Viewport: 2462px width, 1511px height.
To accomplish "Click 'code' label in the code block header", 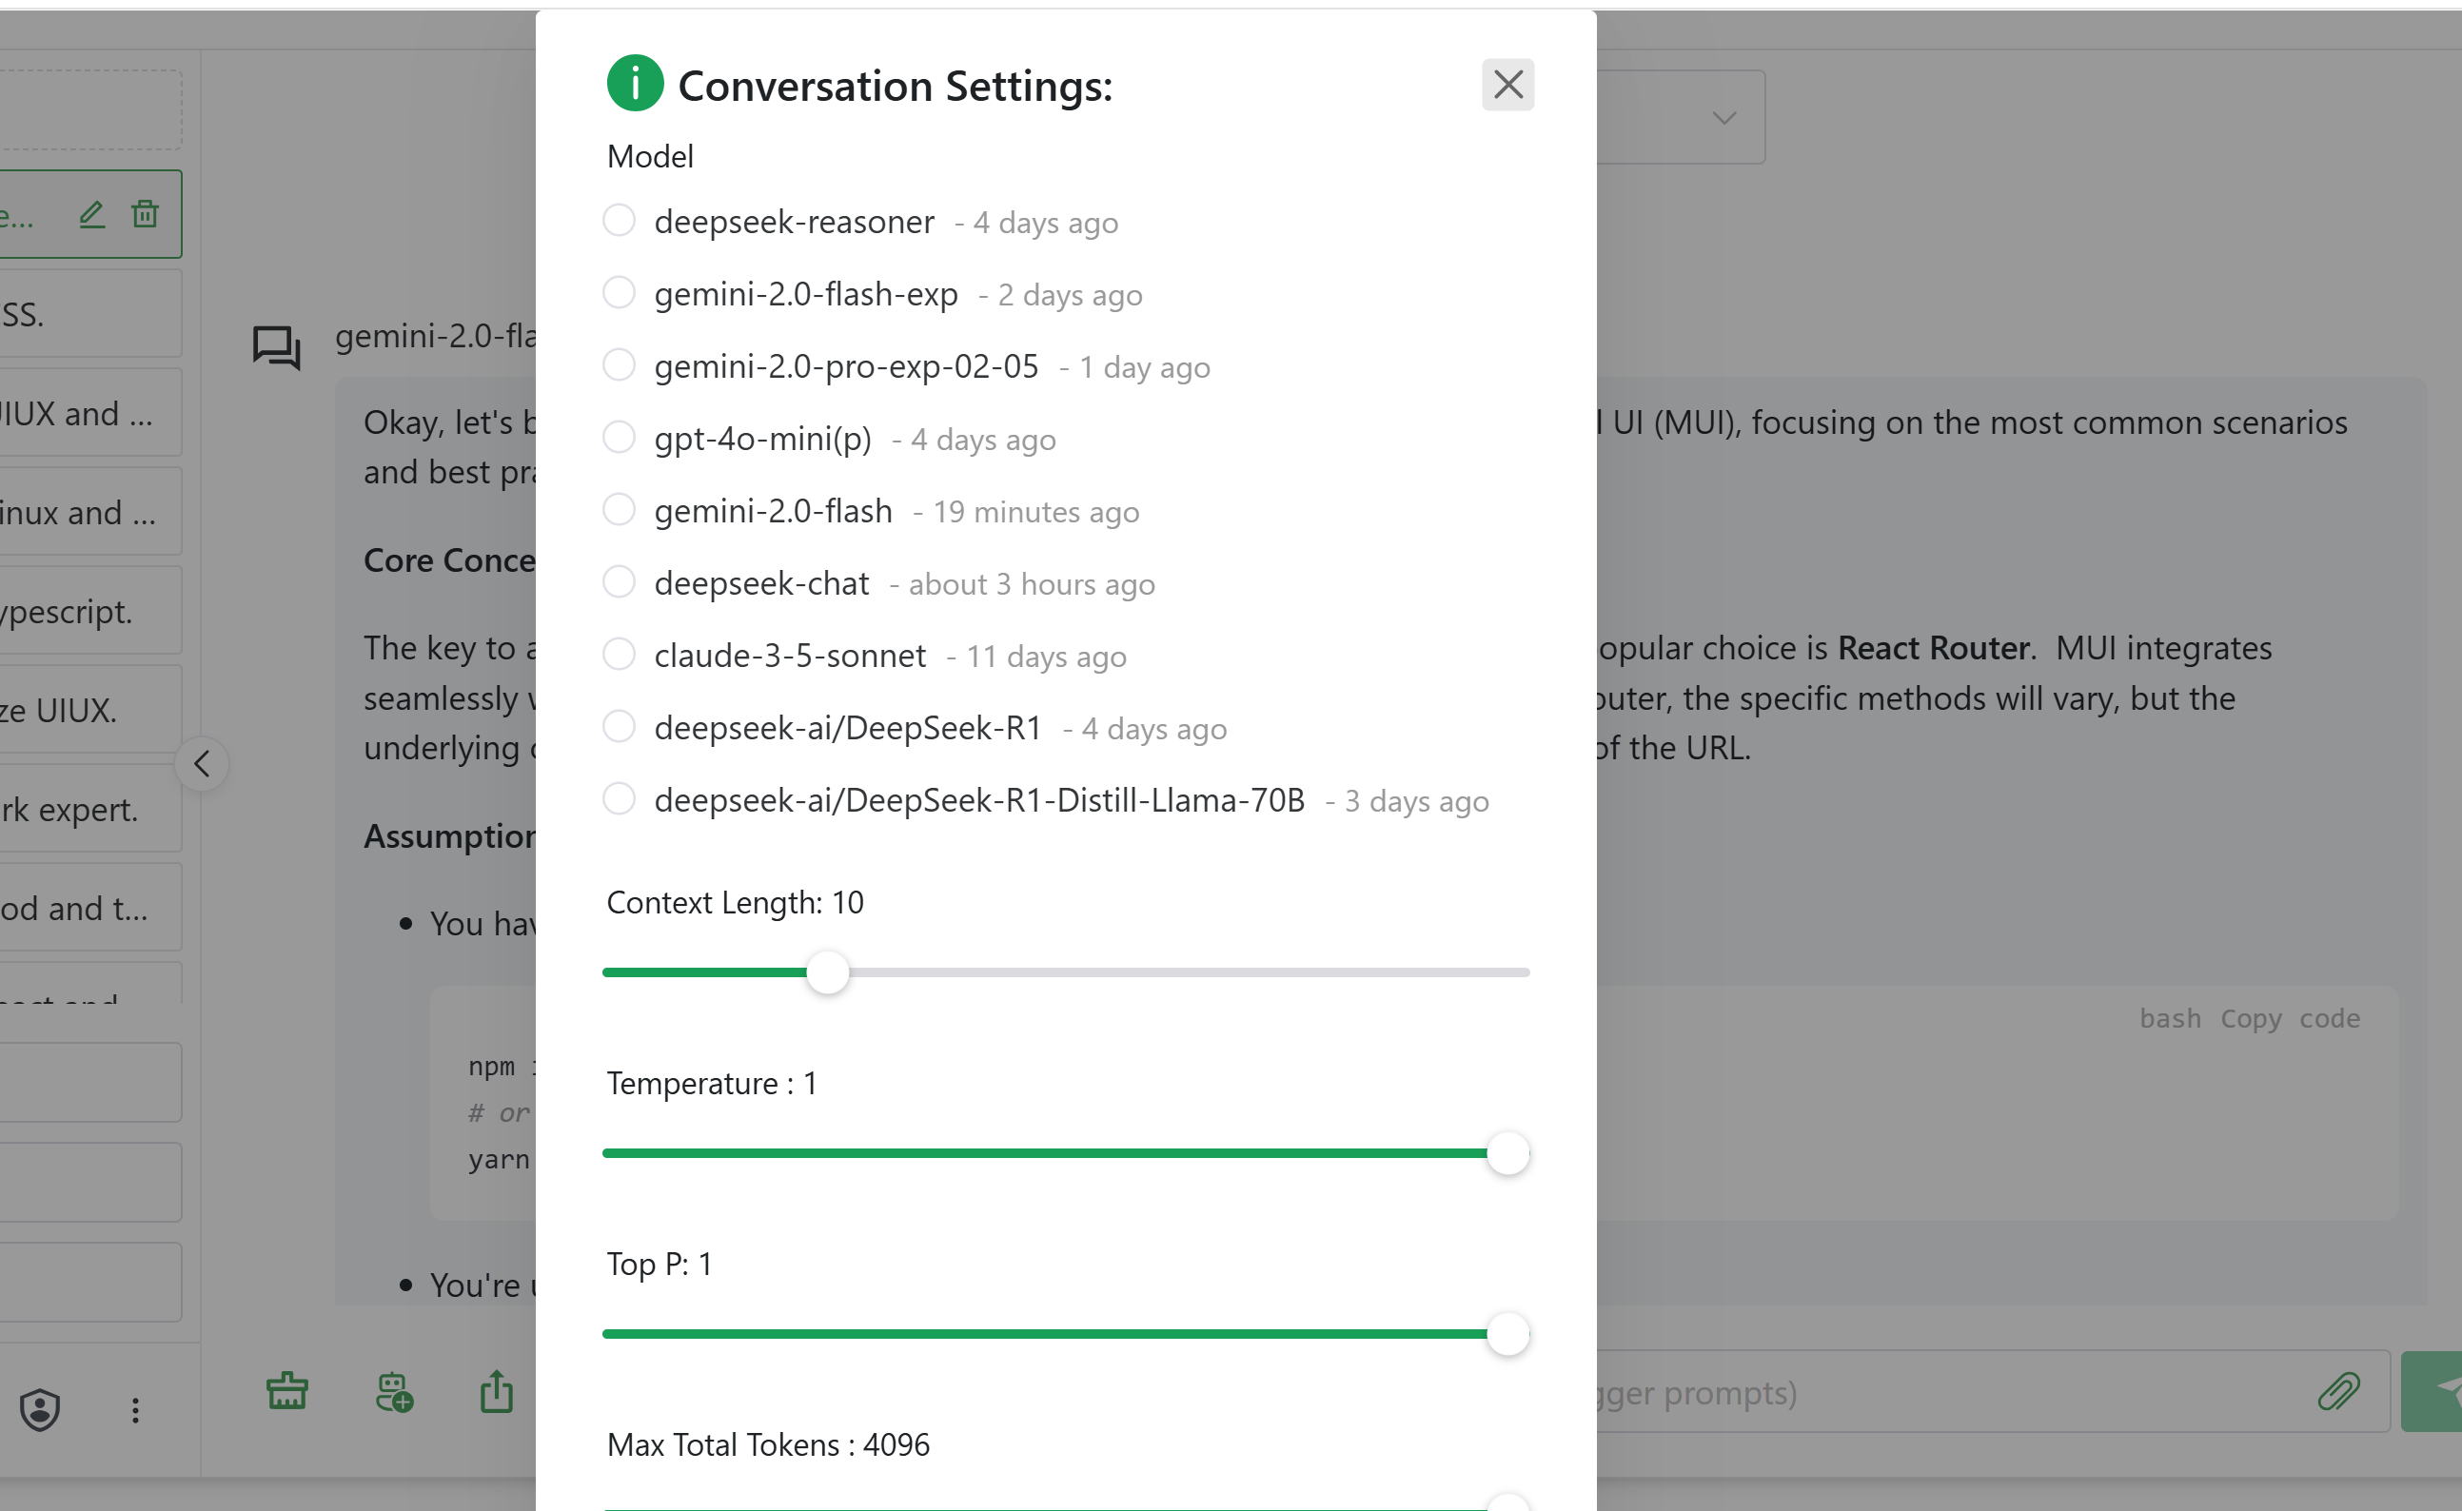I will point(2329,1018).
